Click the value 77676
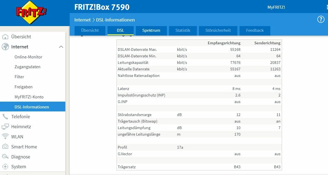The width and height of the screenshot is (328, 175). pyautogui.click(x=235, y=62)
